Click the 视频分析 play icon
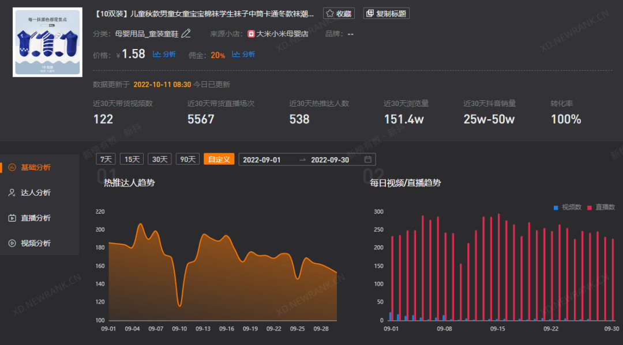623x345 pixels. pos(12,243)
